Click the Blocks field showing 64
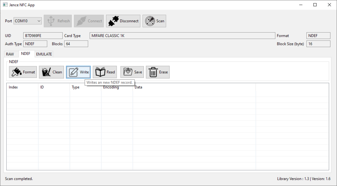Viewport: 337px width, 186px height. tap(76, 44)
